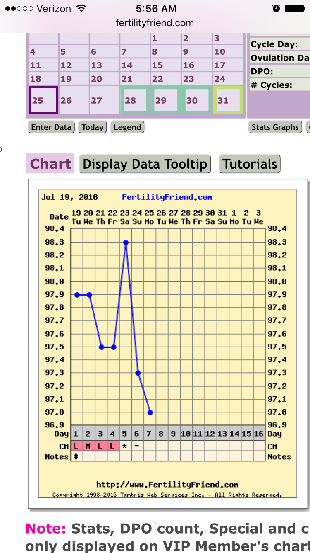Select calendar day 6
Viewport: 310px width, 553px height.
[105, 52]
